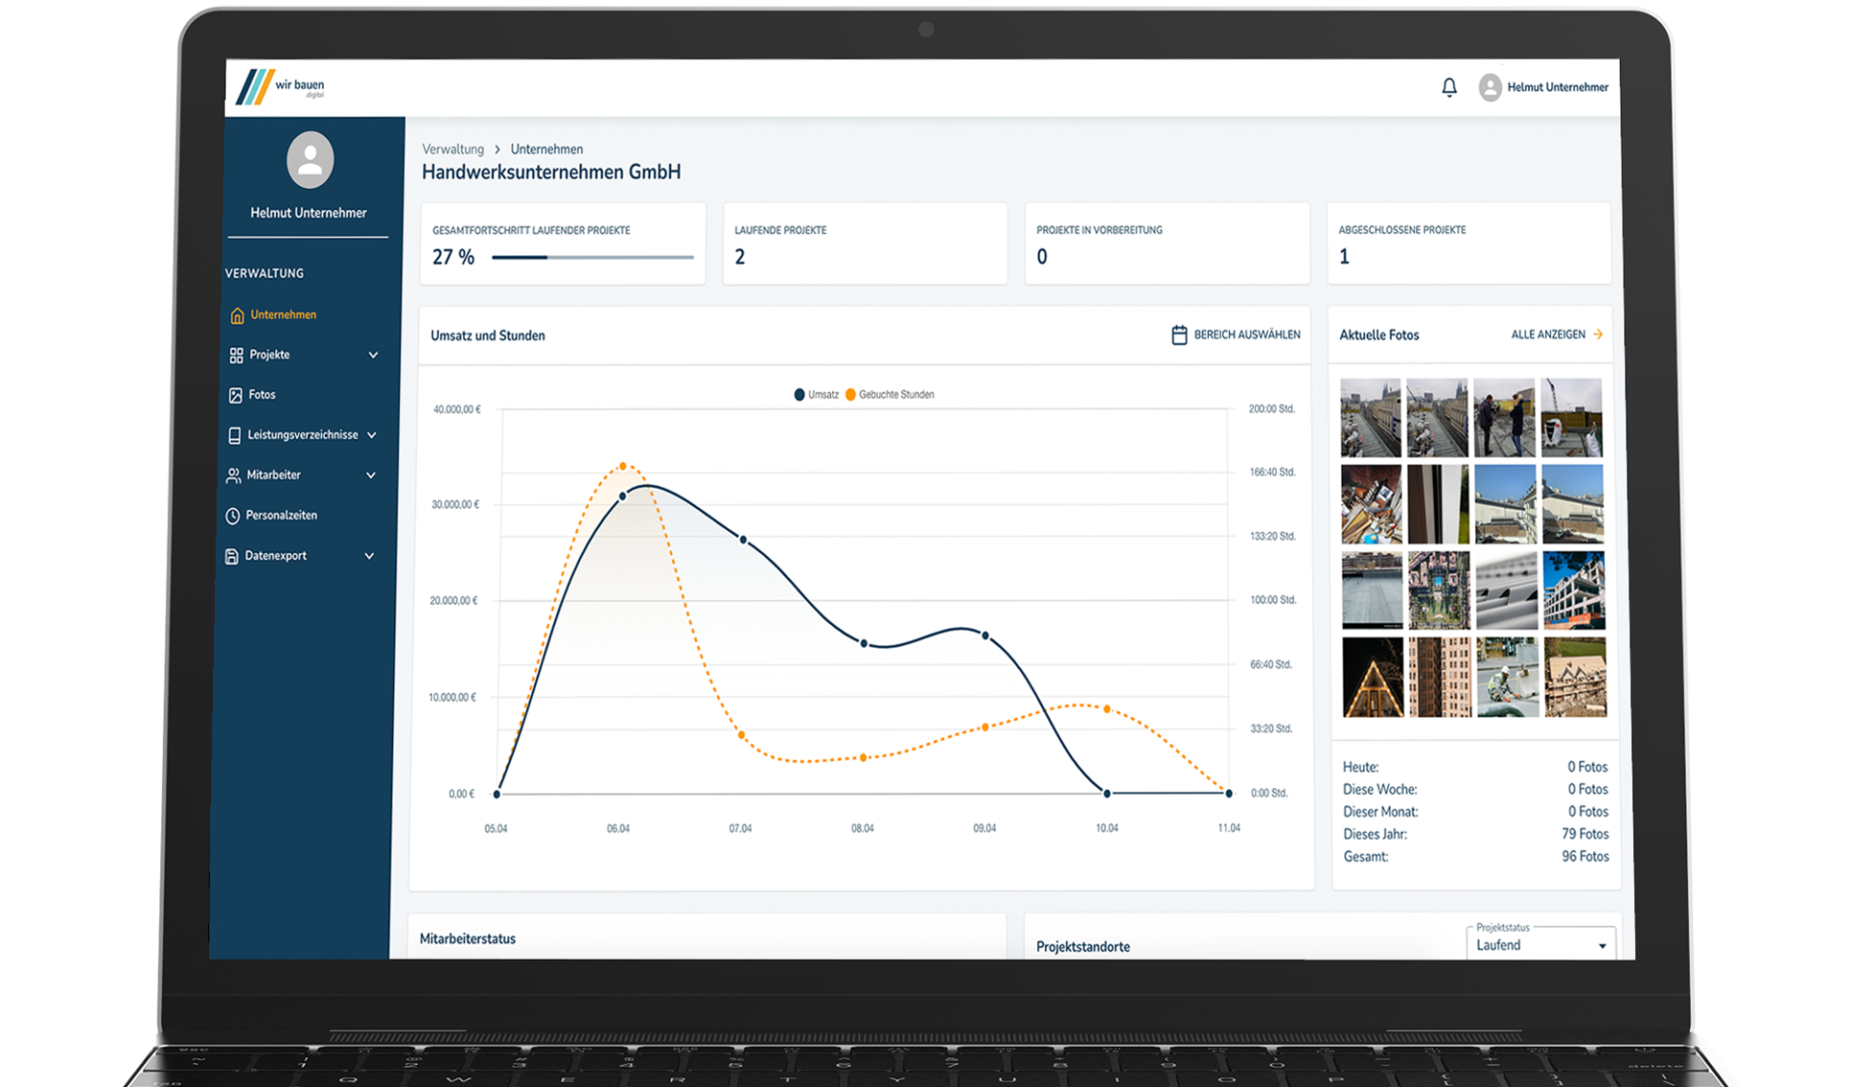Click the Mitarbeiter people icon
Screen dimensions: 1851x1087
(x=233, y=476)
